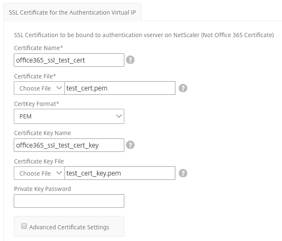Screen dimensions: 282x241
Task: Click the empty Private Key Password field
Action: 69,201
